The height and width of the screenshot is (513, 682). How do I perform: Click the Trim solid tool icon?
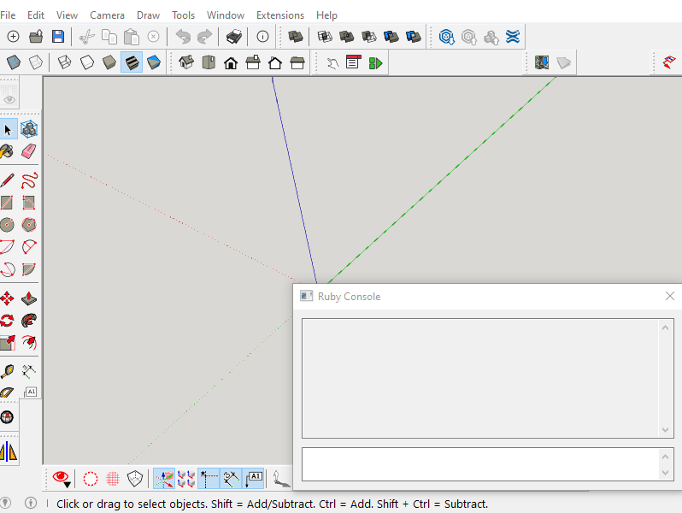(391, 37)
